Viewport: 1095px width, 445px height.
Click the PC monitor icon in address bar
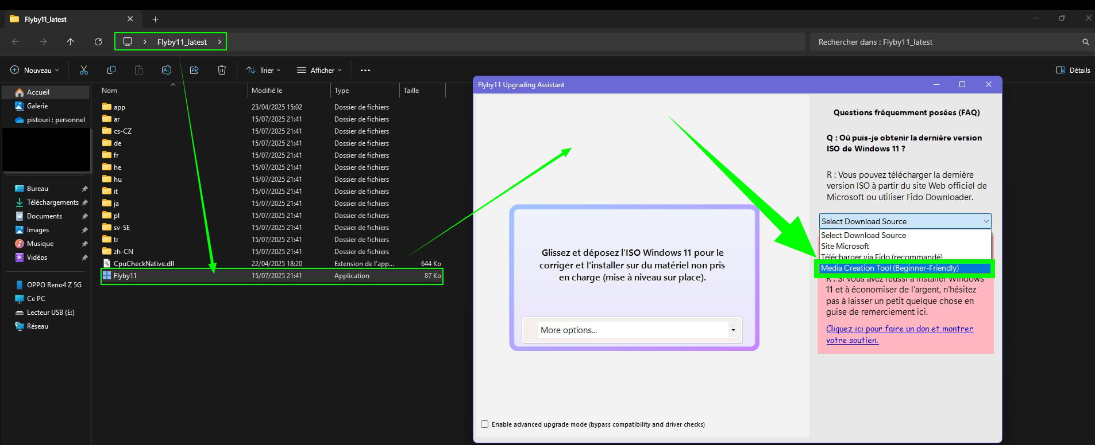[x=128, y=41]
